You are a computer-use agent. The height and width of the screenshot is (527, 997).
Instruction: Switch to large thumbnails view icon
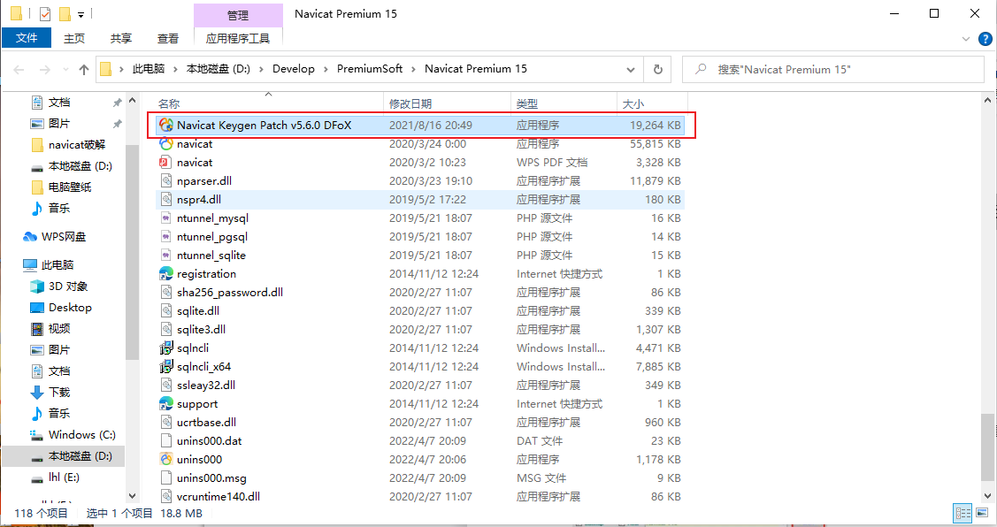982,513
